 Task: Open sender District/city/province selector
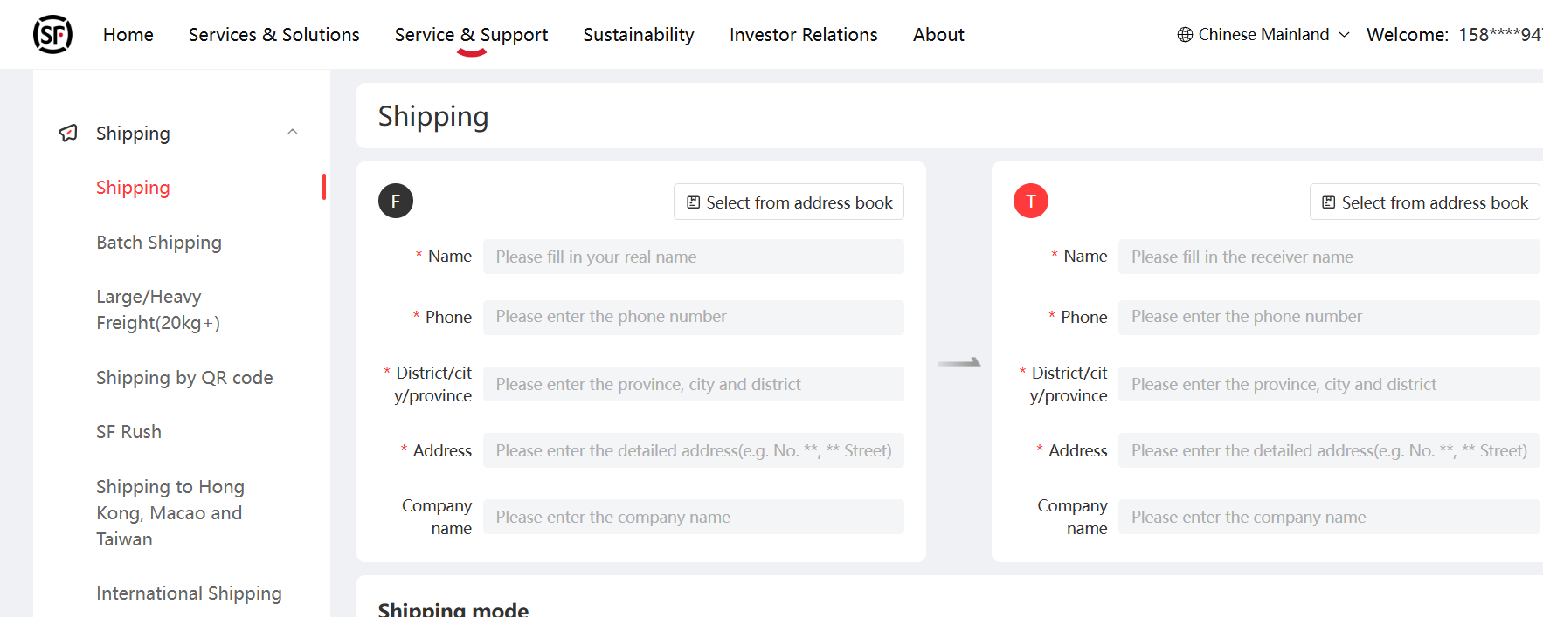693,384
